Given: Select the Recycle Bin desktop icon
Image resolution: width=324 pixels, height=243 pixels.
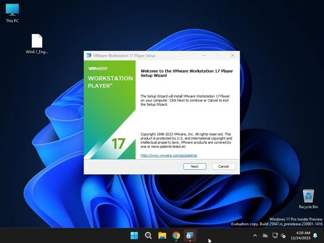Looking at the screenshot, I should [x=308, y=199].
